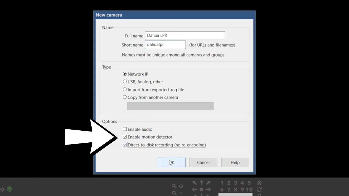Uncheck Enable motion detector
This screenshot has height=196, width=349.
[125, 137]
